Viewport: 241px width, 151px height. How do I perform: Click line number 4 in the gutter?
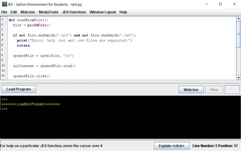click(x=2, y=35)
